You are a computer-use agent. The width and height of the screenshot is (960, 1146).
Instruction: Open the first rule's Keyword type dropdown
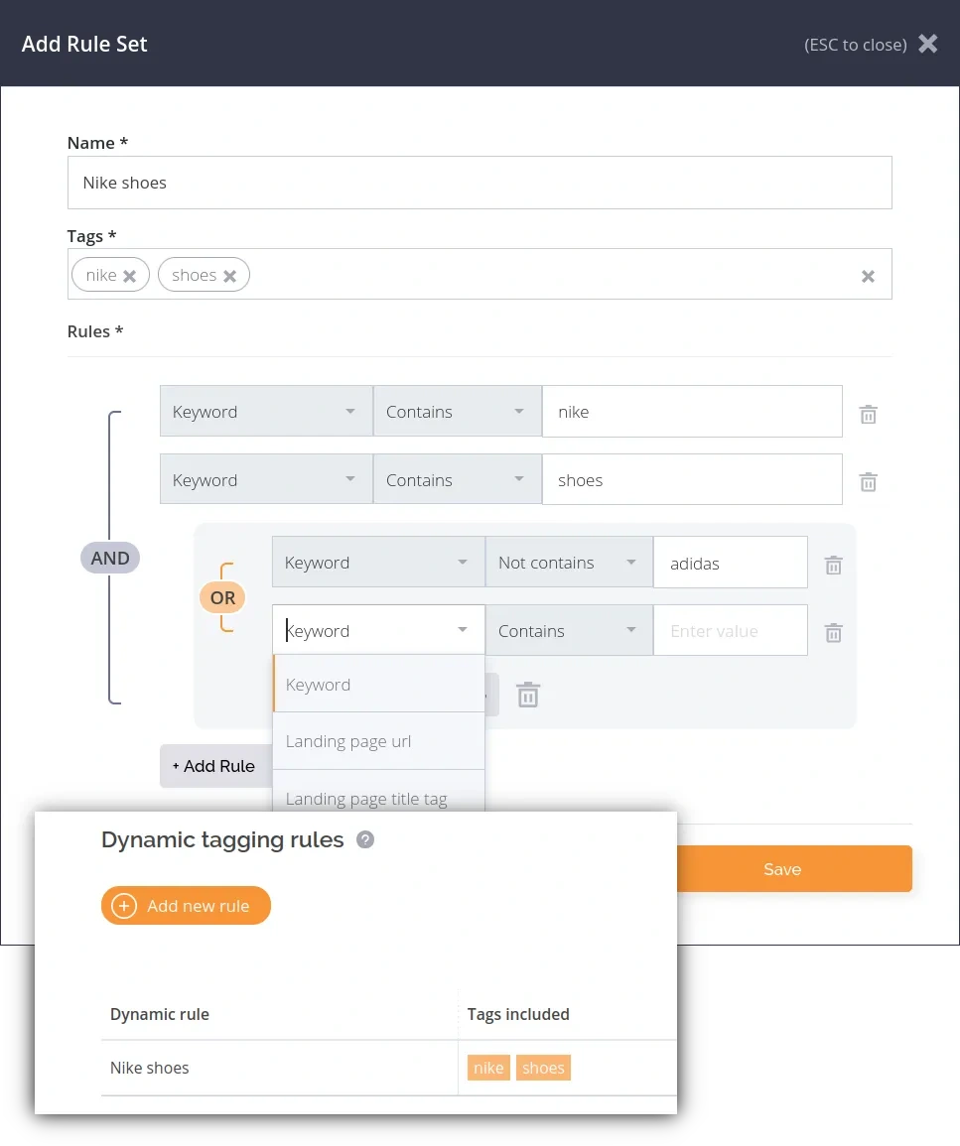tap(265, 411)
